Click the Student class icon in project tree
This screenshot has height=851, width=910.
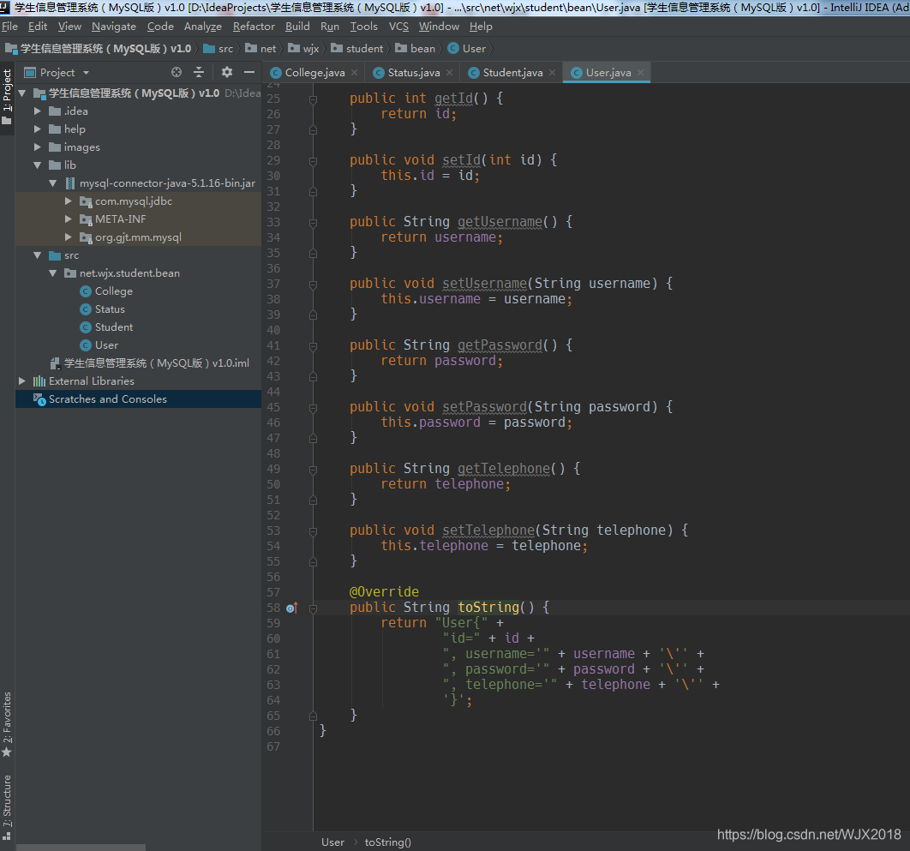click(86, 327)
